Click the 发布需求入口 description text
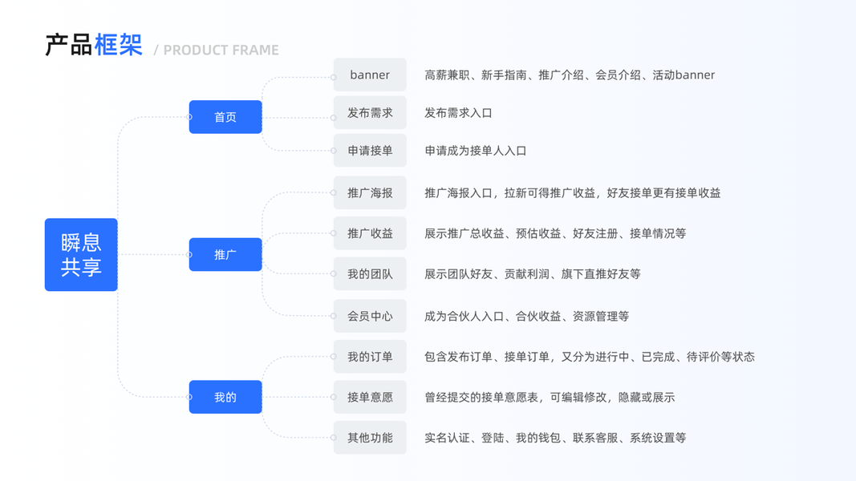856x481 pixels. [x=458, y=113]
